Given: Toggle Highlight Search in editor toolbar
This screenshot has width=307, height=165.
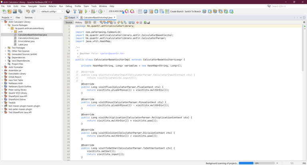Looking at the screenshot, I should (x=111, y=22).
